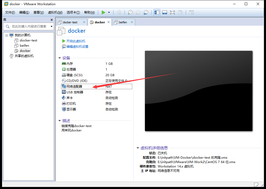Enter full screen mode from the toolbar
The height and width of the screenshot is (189, 266).
[x=172, y=12]
